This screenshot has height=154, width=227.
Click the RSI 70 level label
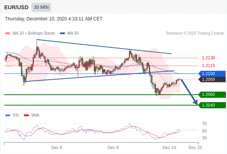[x=204, y=124]
